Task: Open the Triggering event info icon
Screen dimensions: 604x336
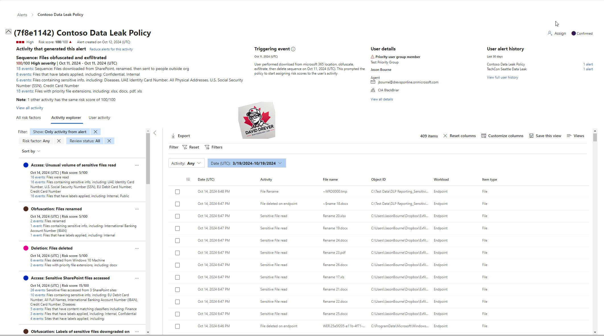Action: point(293,49)
